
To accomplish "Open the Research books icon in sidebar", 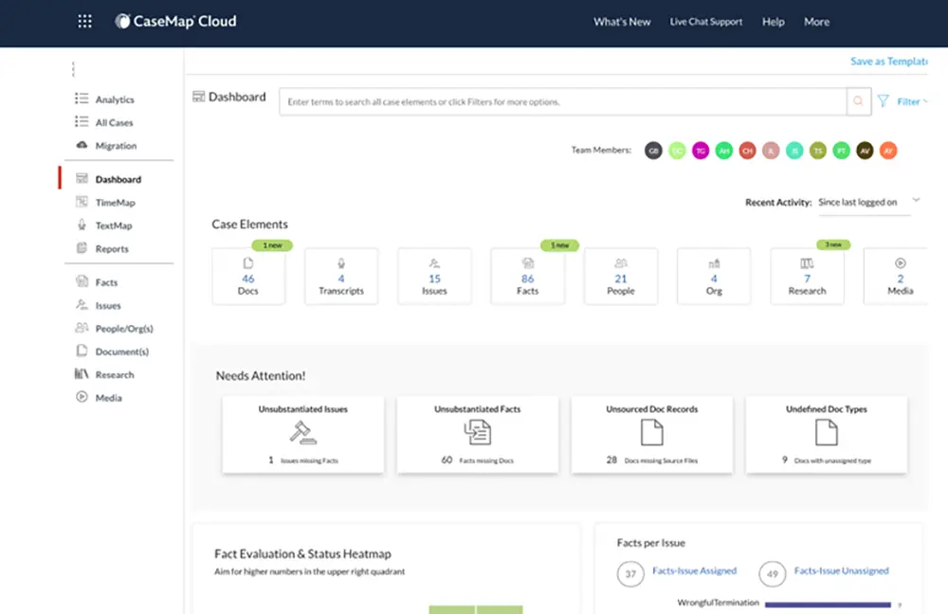I will click(x=82, y=375).
